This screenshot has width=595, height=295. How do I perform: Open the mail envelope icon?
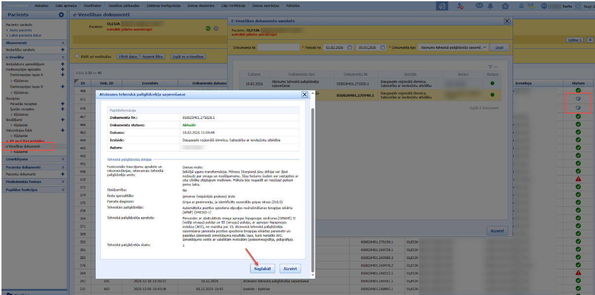tap(479, 6)
